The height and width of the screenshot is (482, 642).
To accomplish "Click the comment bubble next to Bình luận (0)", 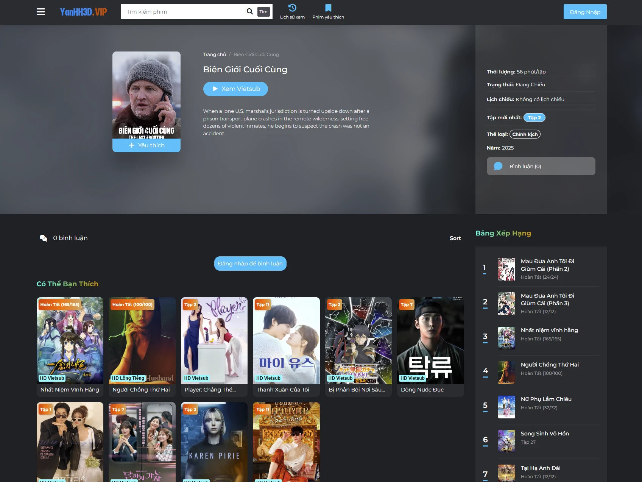I will [x=499, y=166].
